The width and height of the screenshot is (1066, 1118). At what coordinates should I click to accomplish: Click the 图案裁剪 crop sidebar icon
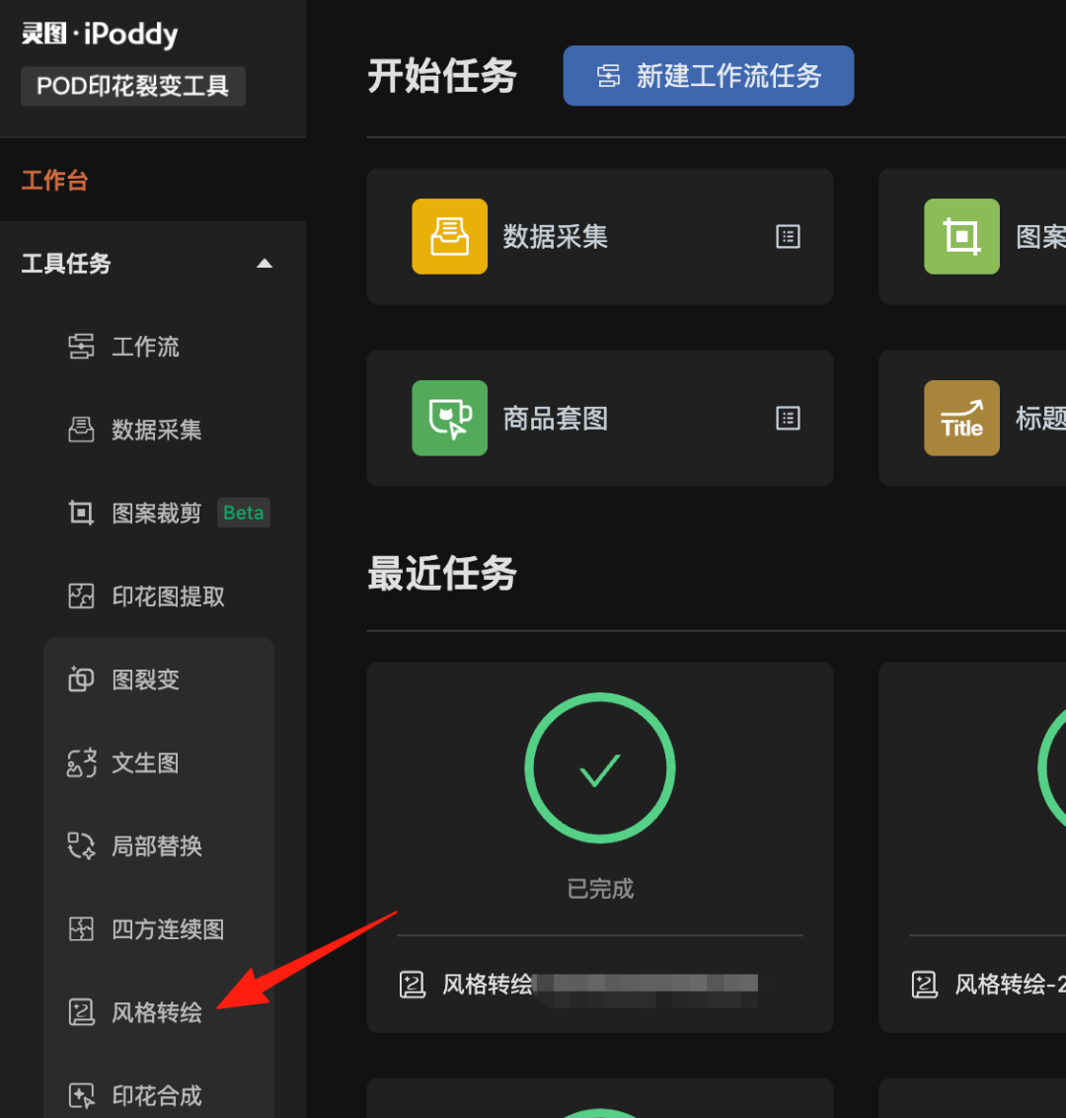click(x=81, y=513)
